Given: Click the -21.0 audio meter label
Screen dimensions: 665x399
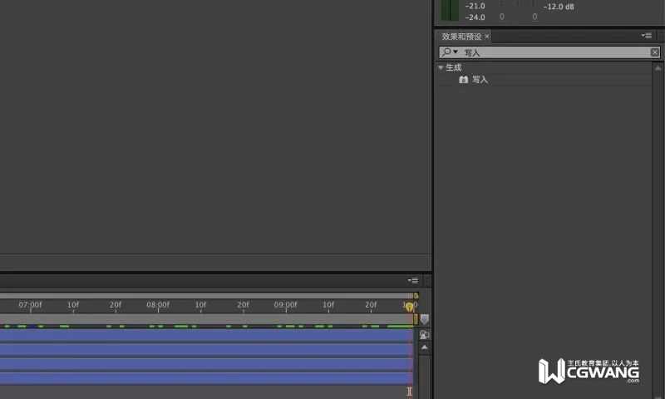Looking at the screenshot, I should (475, 6).
